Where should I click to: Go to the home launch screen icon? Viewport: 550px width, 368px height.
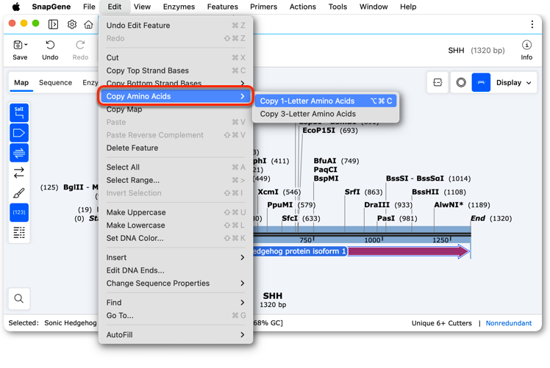pos(89,24)
